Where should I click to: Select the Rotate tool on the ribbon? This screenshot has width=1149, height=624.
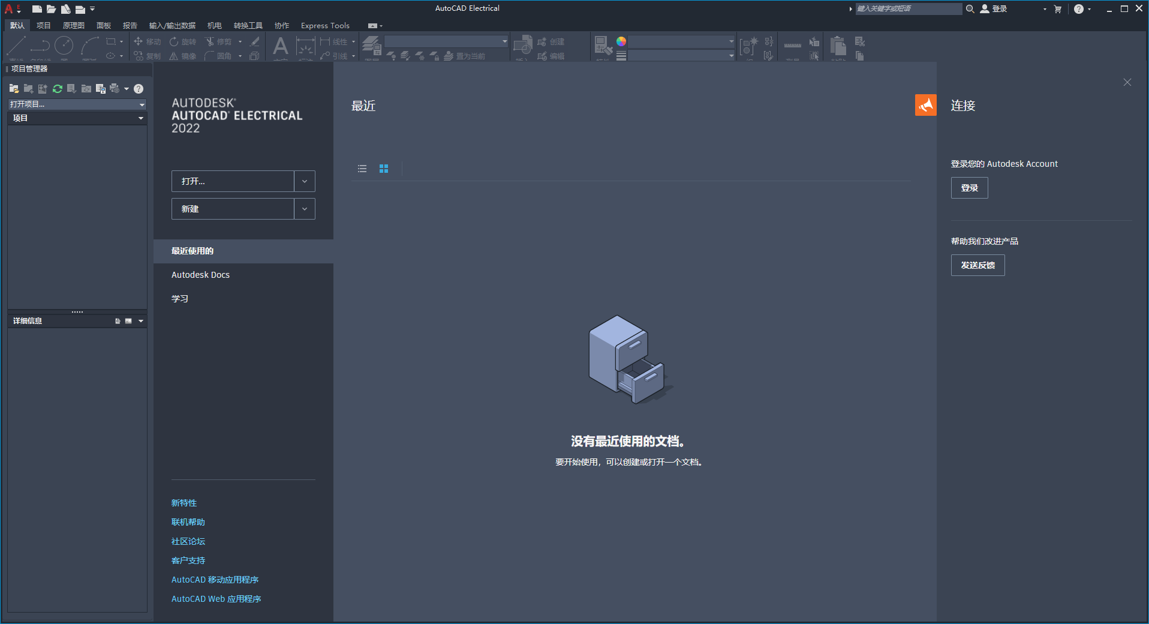click(x=183, y=41)
